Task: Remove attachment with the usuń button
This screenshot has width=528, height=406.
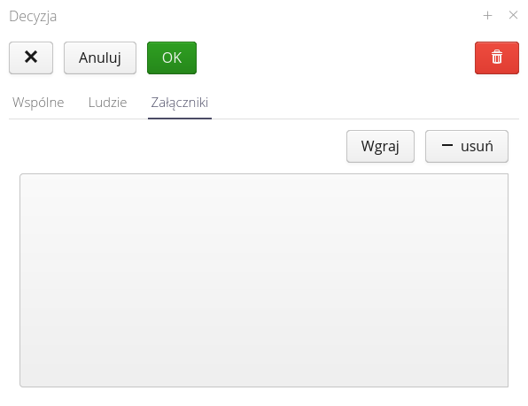Action: click(467, 147)
